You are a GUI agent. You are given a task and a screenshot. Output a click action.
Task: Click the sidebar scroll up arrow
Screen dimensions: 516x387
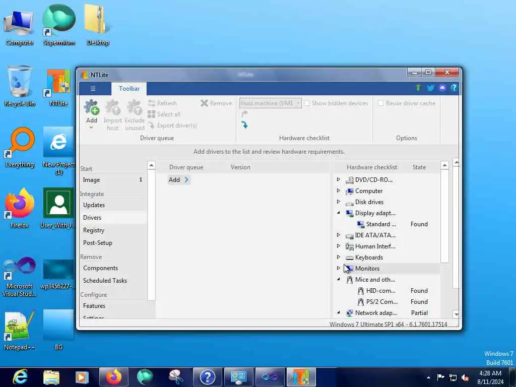[x=151, y=165]
